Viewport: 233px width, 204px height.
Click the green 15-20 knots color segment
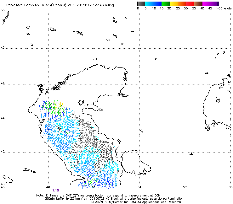pos(166,4)
